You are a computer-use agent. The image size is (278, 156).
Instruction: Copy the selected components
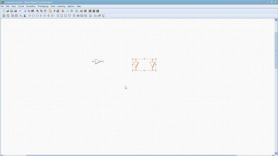coord(29,11)
